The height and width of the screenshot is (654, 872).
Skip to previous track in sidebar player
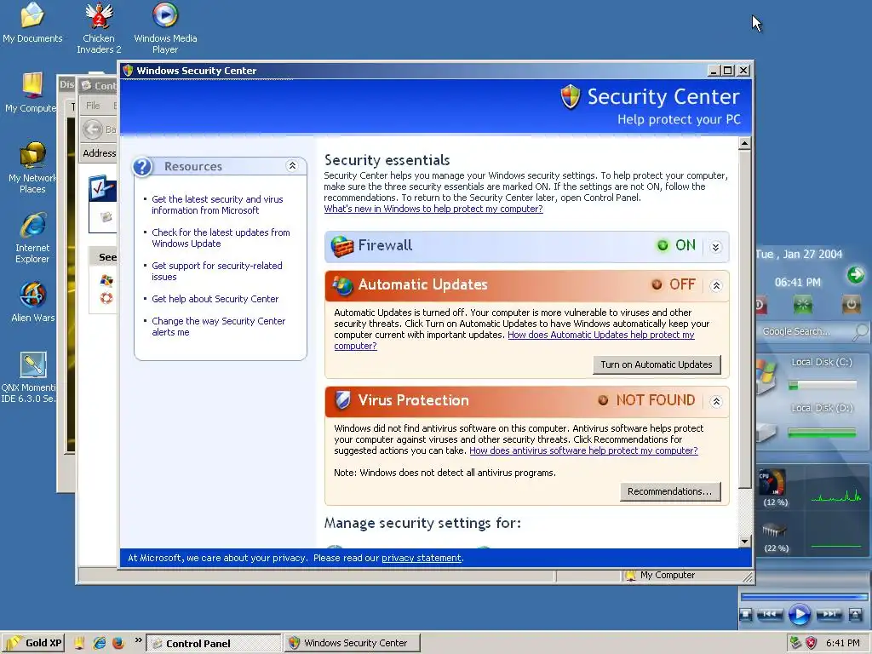click(x=770, y=615)
